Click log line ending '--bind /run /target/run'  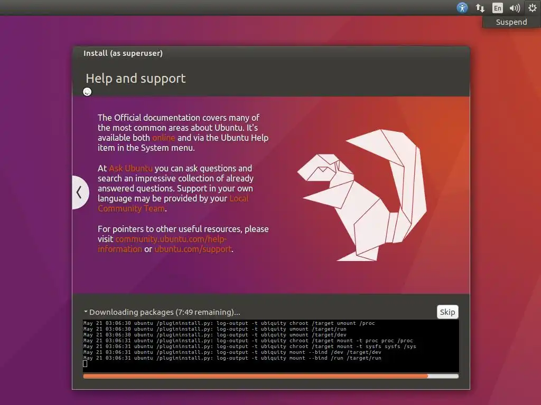pos(232,358)
